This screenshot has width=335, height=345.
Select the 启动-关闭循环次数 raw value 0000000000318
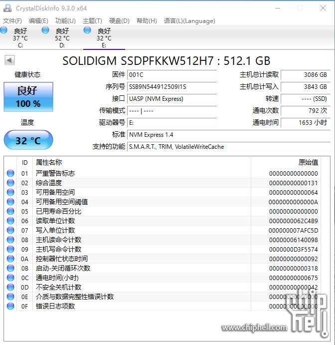tap(294, 269)
